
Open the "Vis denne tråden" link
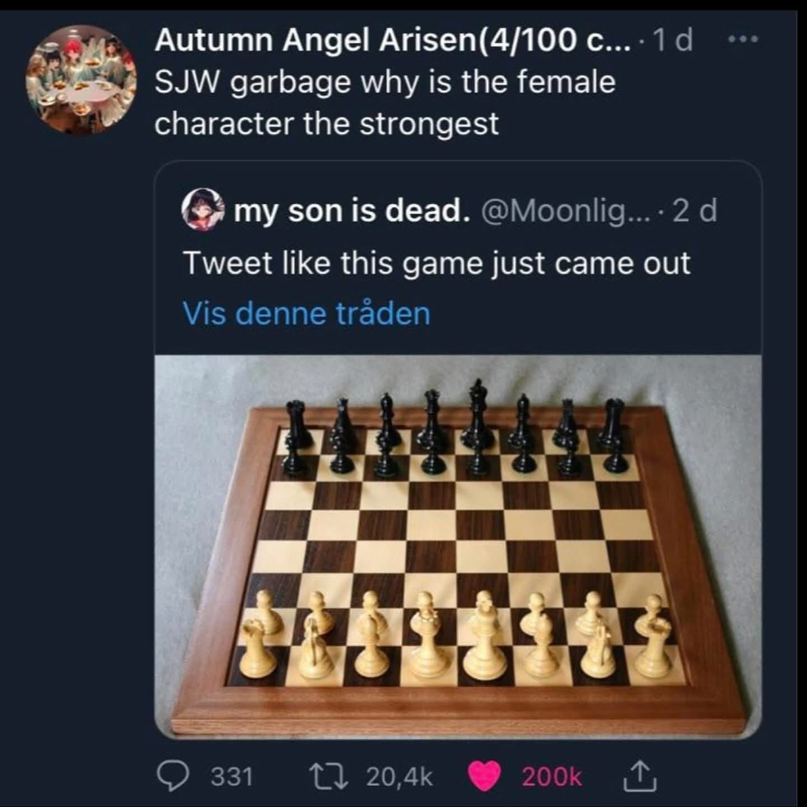307,313
